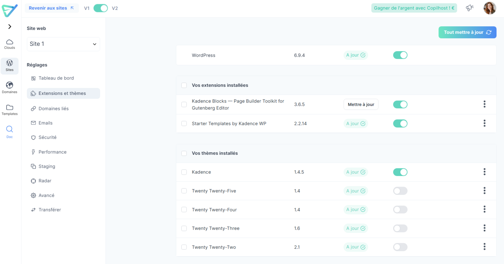Expand the left sidebar with the chevron arrow
Image resolution: width=504 pixels, height=264 pixels.
pos(10,26)
